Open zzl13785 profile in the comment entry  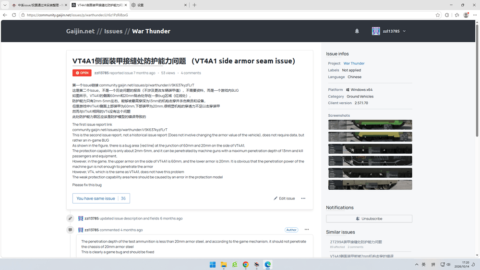click(x=92, y=230)
